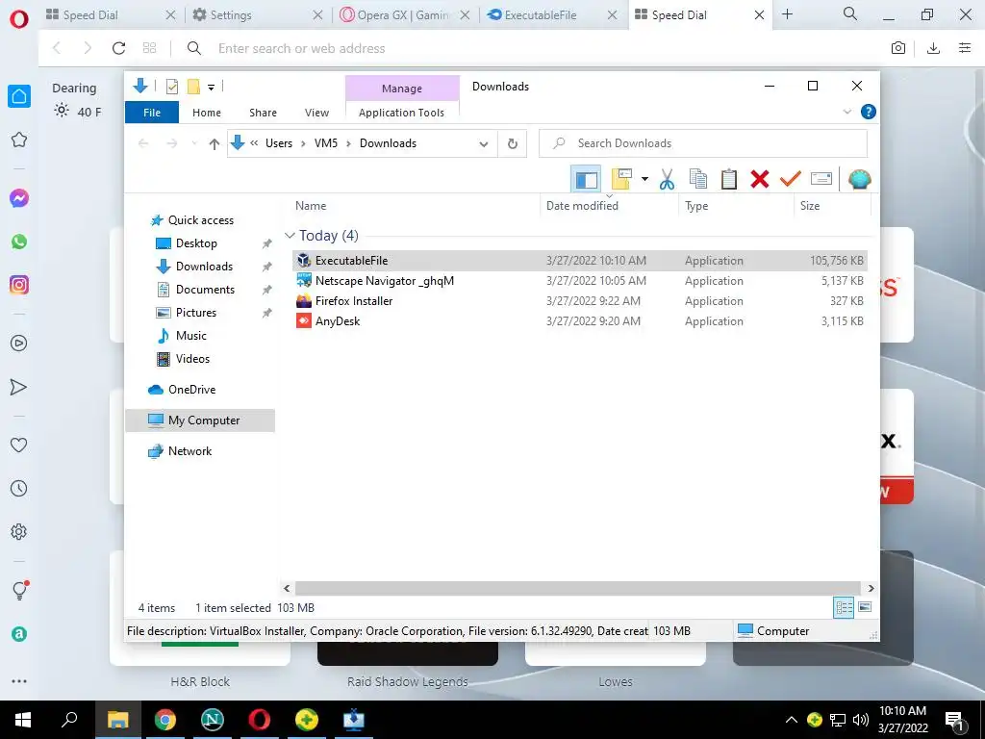Click the Opera sidebar lightbulb icon
Viewport: 985px width, 739px height.
(x=20, y=590)
